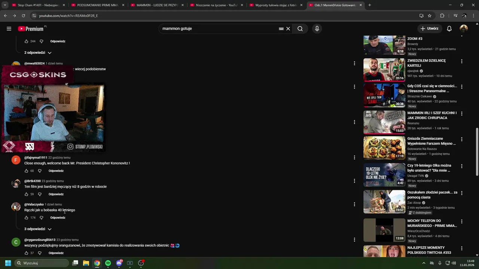
Task: Open options for the @fajnymat1911 comment
Action: [x=354, y=157]
